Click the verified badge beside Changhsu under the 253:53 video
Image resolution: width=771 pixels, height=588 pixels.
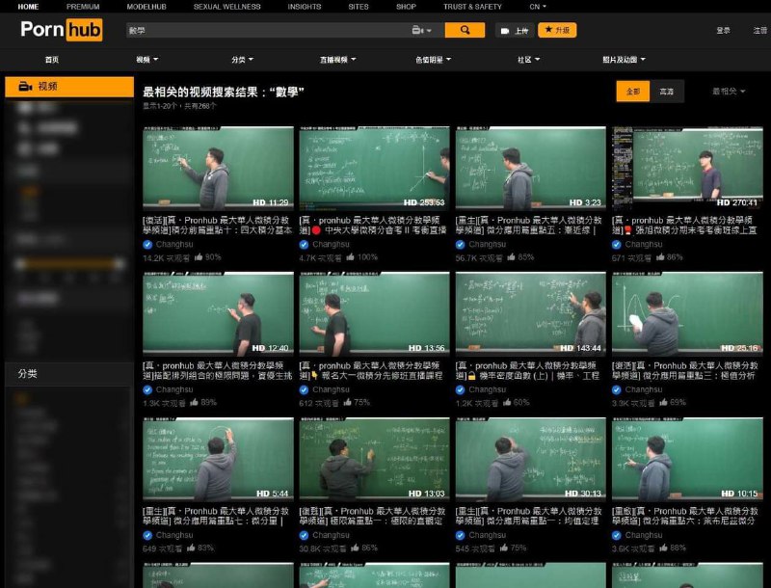pyautogui.click(x=304, y=244)
